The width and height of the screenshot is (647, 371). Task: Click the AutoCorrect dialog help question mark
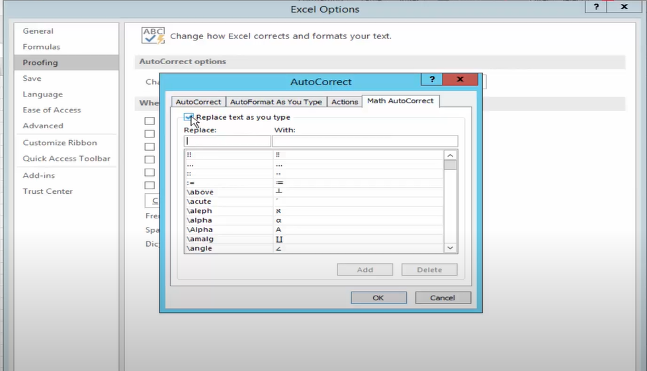pyautogui.click(x=431, y=79)
